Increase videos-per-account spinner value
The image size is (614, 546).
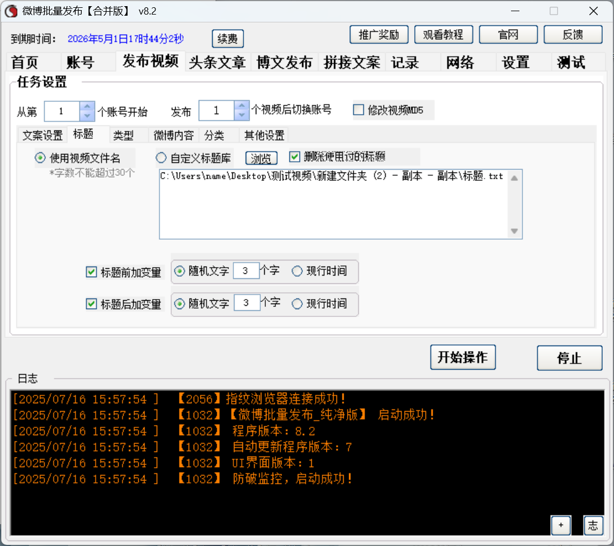242,106
